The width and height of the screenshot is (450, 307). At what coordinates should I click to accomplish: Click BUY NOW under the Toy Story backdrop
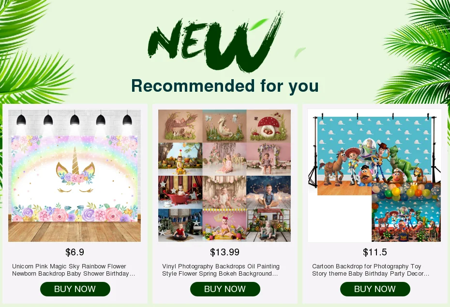point(375,289)
